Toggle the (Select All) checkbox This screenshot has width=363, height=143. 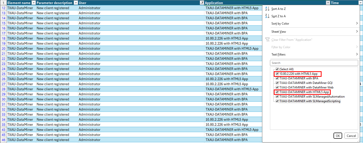(277, 69)
